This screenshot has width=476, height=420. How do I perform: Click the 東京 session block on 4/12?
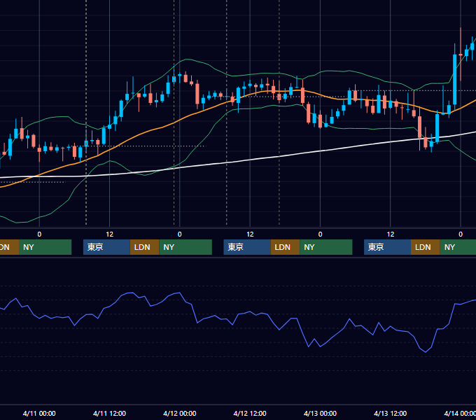coord(247,247)
